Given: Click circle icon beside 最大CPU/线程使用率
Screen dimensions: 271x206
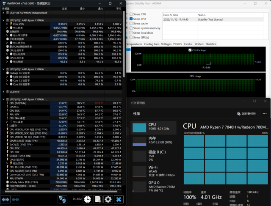Looking at the screenshot, I should 8,47.
